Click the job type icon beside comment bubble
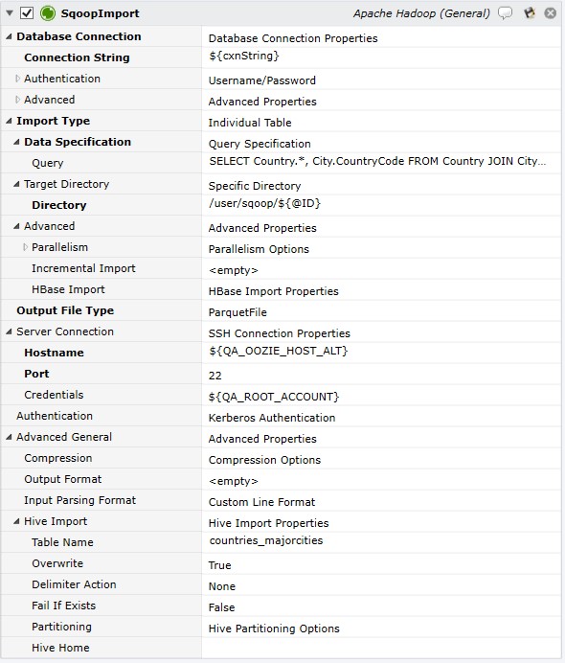565x663 pixels. [x=529, y=13]
